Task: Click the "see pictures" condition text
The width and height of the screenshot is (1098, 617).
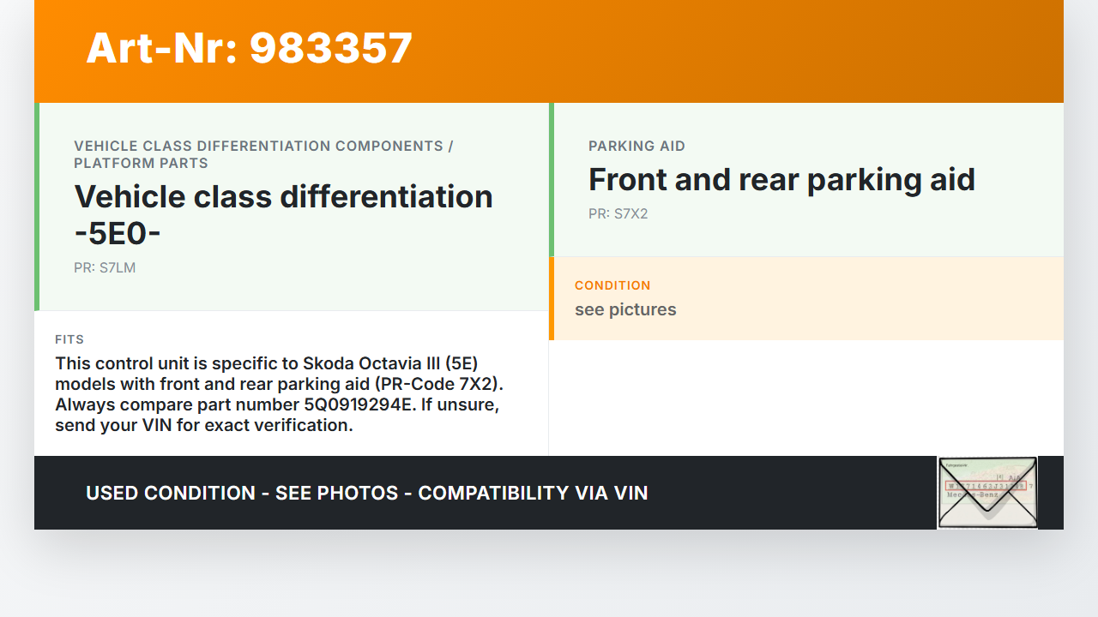Action: point(625,309)
